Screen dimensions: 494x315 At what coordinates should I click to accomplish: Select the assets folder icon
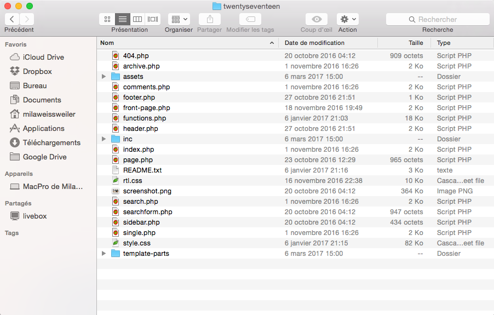click(x=116, y=76)
